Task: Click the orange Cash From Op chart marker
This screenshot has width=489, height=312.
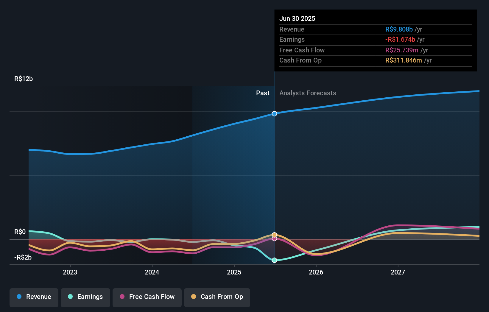Action: [x=274, y=235]
